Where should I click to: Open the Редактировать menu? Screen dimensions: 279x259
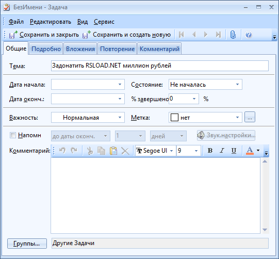click(51, 22)
